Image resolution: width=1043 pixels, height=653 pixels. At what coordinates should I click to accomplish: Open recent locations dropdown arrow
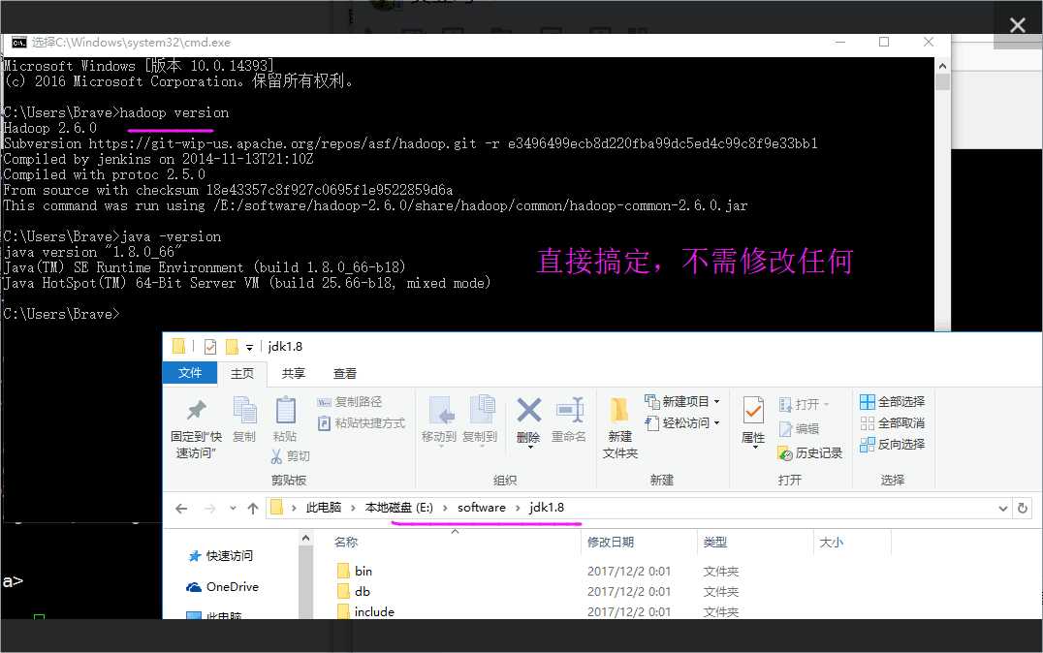click(233, 509)
